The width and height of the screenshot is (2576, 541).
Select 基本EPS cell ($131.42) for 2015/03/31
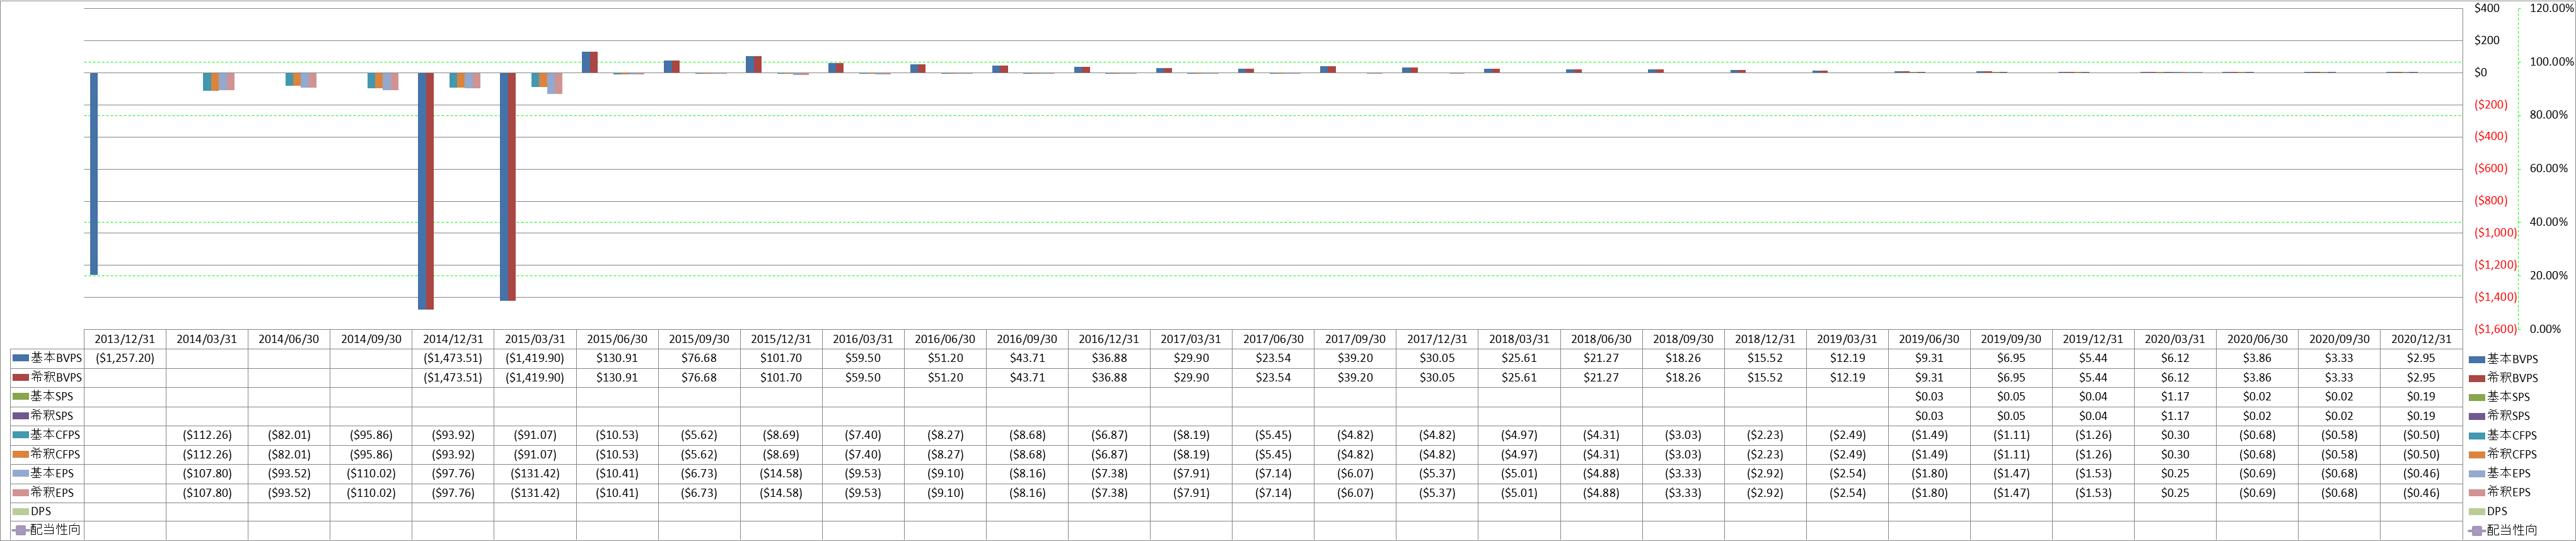pos(535,473)
